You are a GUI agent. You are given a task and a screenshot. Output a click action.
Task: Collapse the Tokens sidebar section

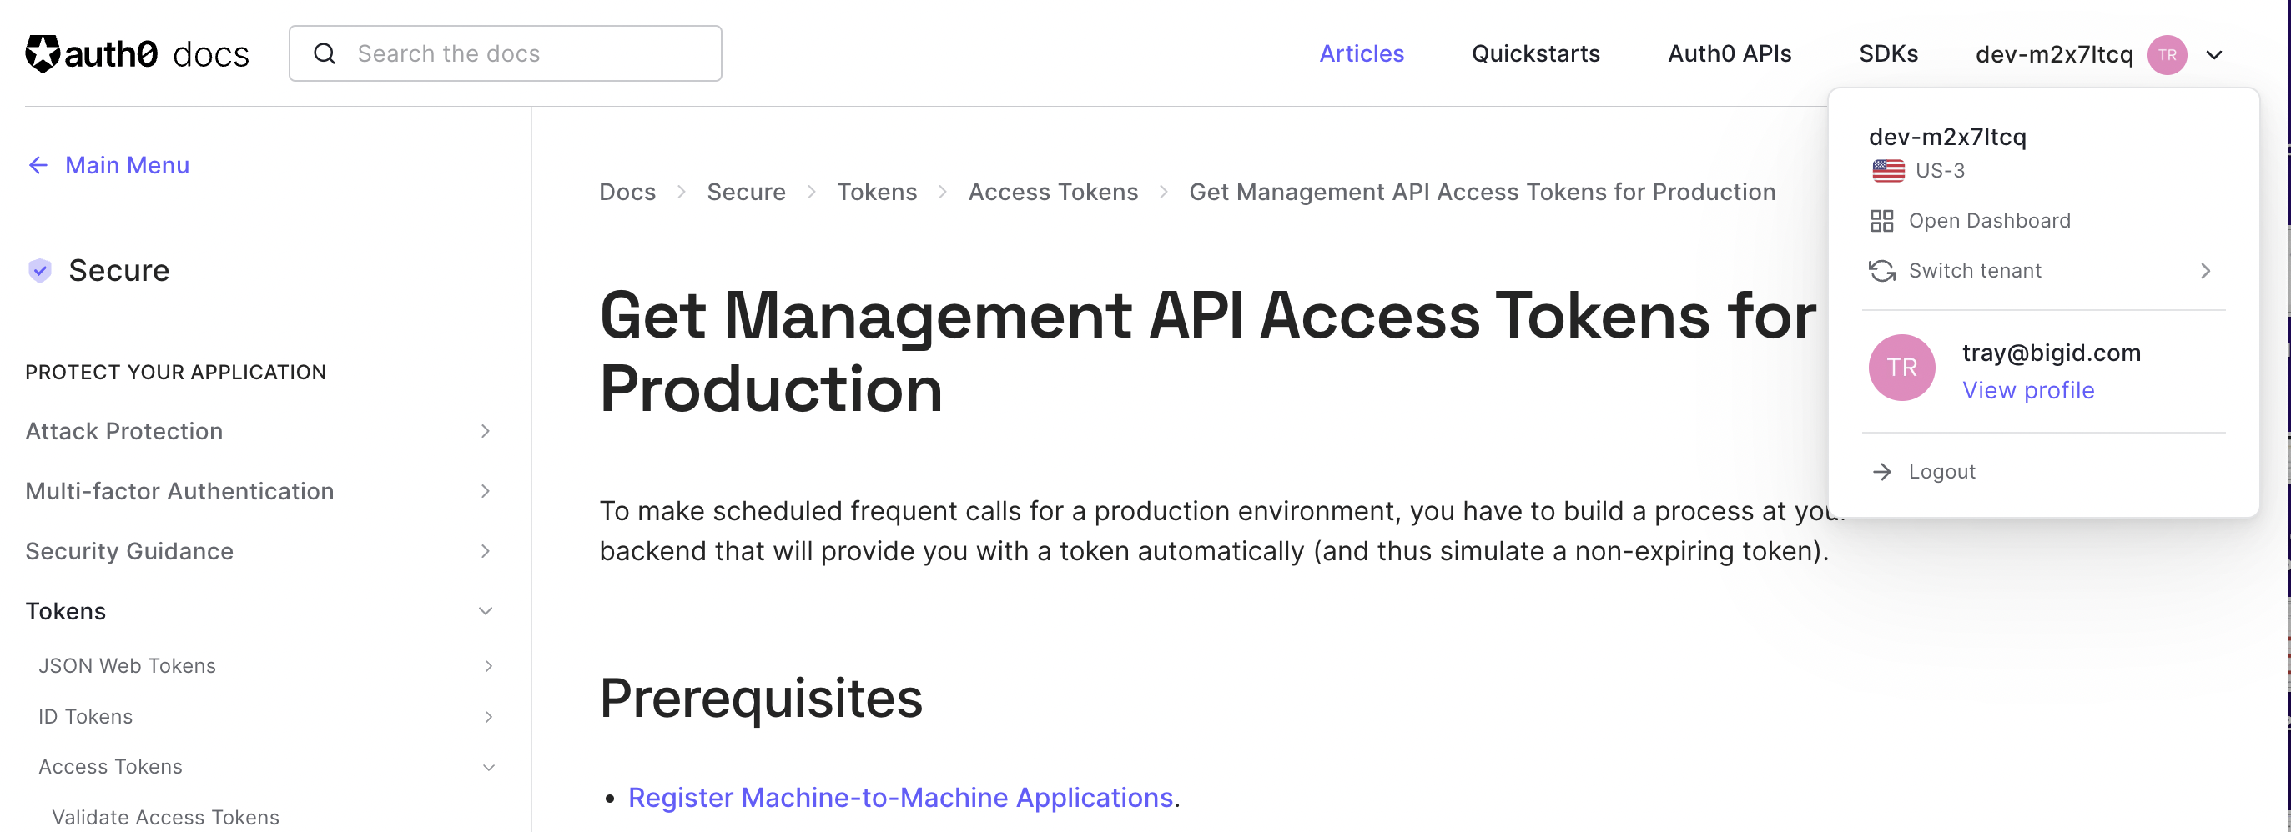pyautogui.click(x=485, y=612)
